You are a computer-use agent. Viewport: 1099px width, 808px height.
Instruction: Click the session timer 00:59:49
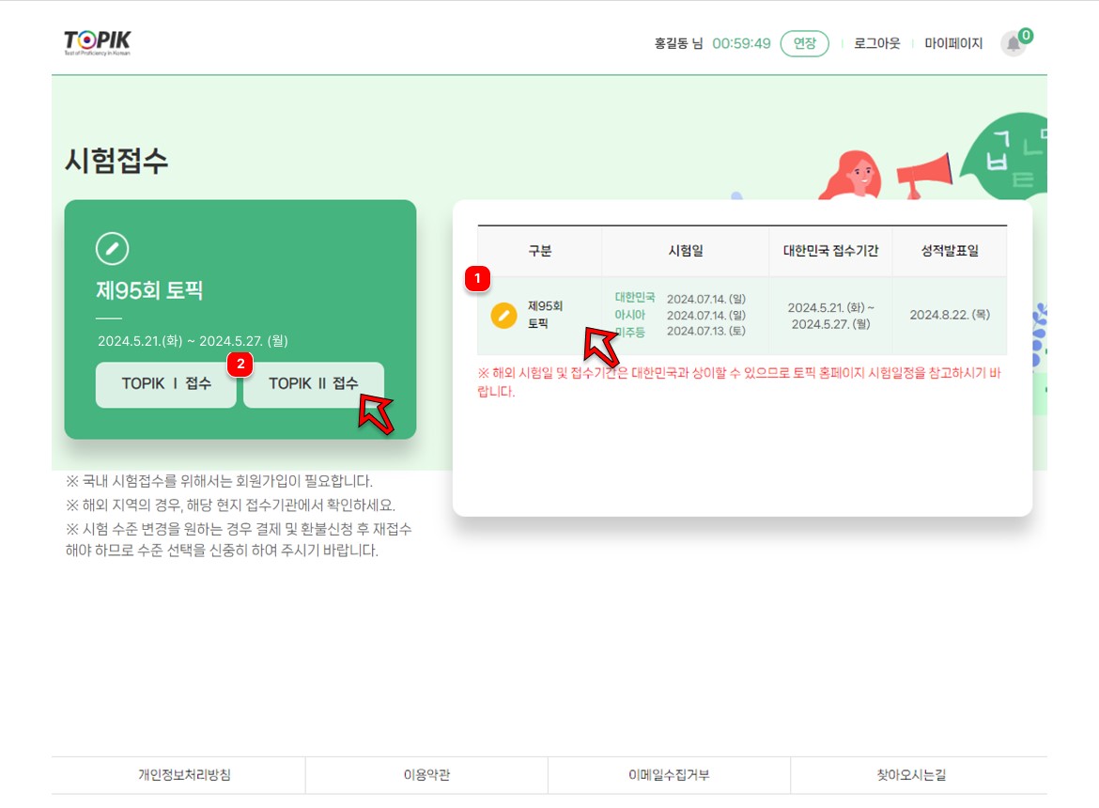click(x=741, y=43)
